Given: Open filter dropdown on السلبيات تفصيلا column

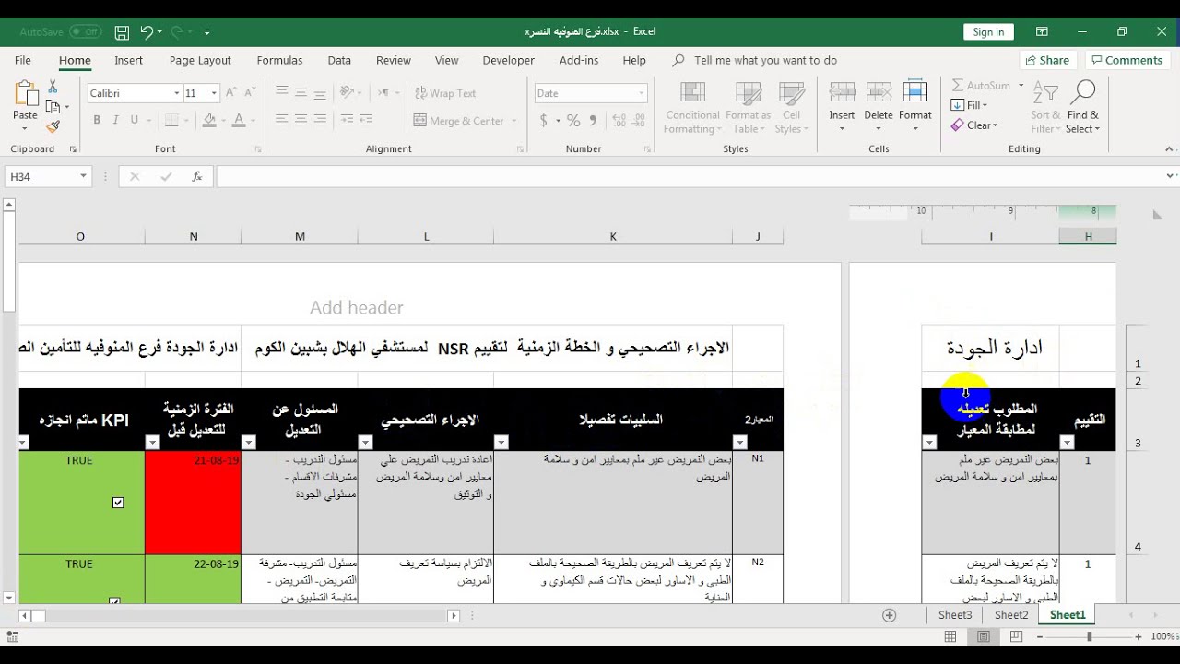Looking at the screenshot, I should (x=501, y=443).
